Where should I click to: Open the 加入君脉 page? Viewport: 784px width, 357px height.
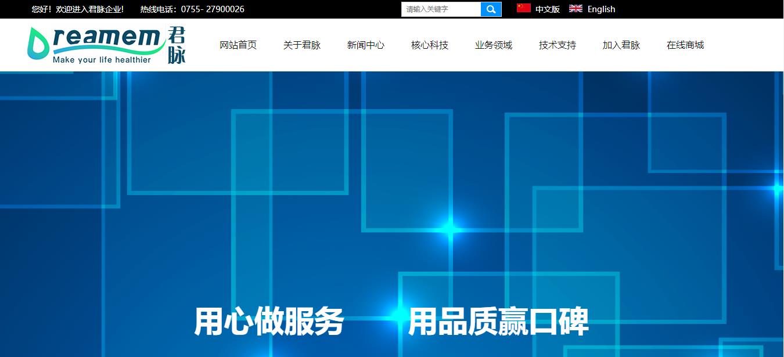point(621,45)
